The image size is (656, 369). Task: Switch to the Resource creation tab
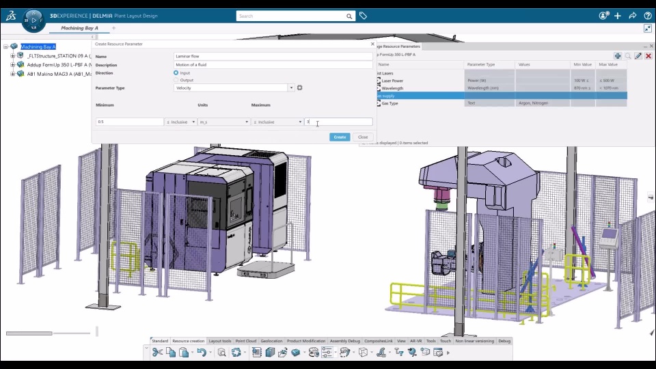coord(189,341)
